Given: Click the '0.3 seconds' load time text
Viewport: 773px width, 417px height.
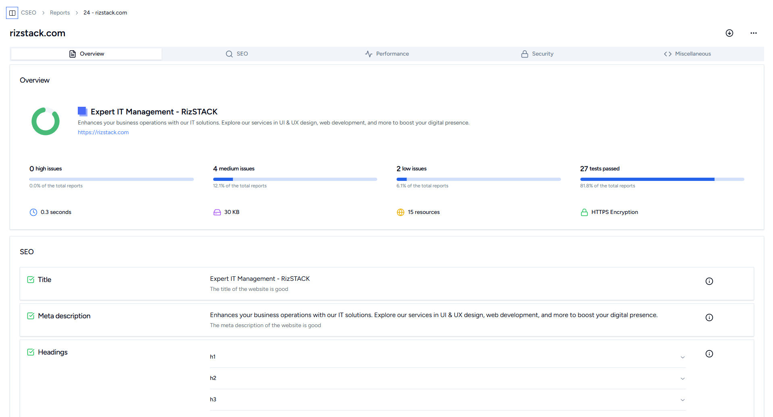Looking at the screenshot, I should 56,212.
